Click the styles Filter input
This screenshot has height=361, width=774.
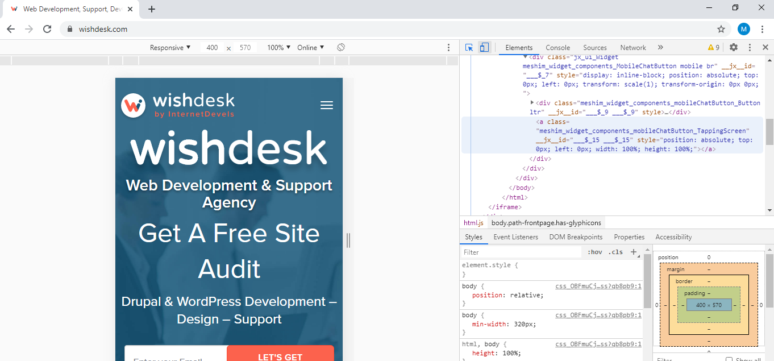522,252
